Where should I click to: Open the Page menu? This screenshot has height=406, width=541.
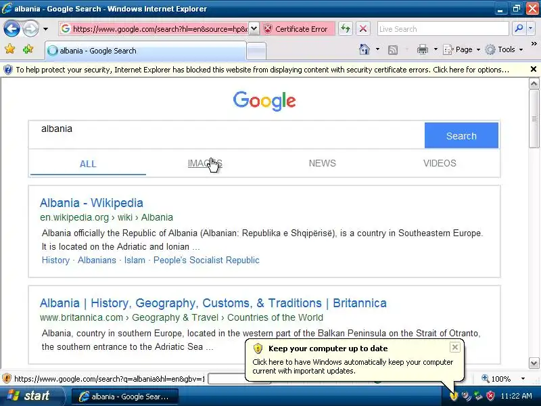point(462,49)
